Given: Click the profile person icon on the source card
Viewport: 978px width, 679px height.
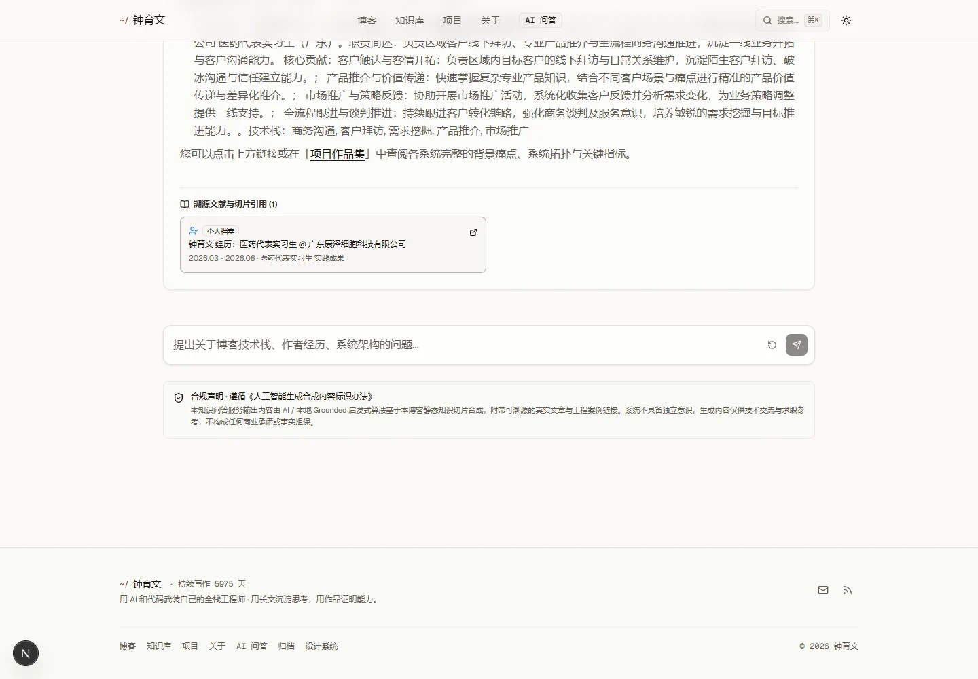Looking at the screenshot, I should [194, 231].
